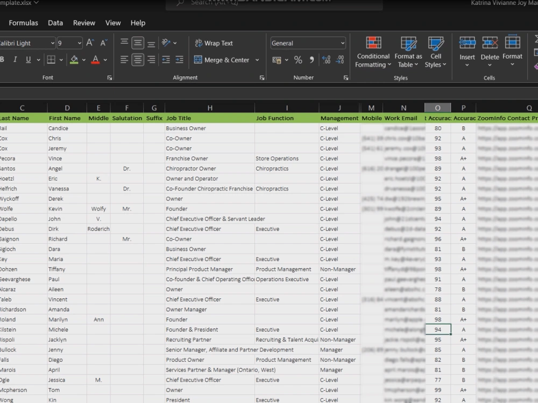Select Bottom Align icon

151,43
